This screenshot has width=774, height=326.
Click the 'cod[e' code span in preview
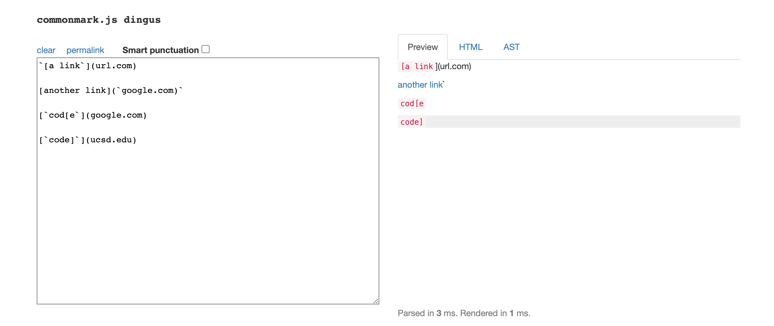(x=412, y=103)
